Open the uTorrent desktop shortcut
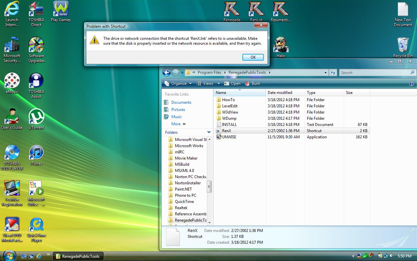Screen dimensions: 417x261 (36, 117)
